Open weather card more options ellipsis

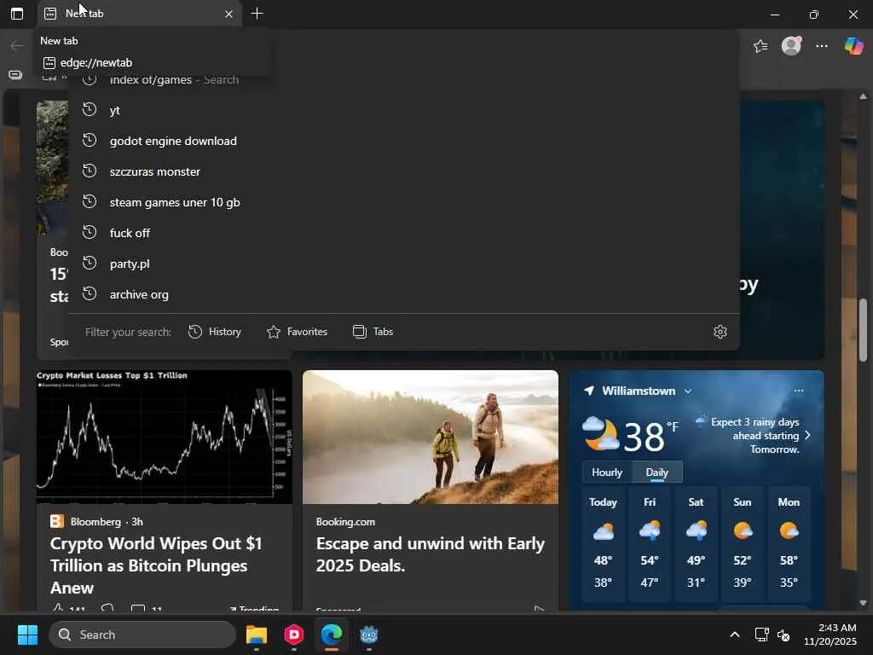coord(798,391)
